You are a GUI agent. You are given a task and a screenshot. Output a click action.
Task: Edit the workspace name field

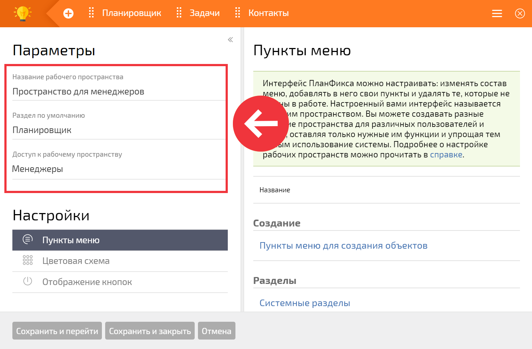119,92
